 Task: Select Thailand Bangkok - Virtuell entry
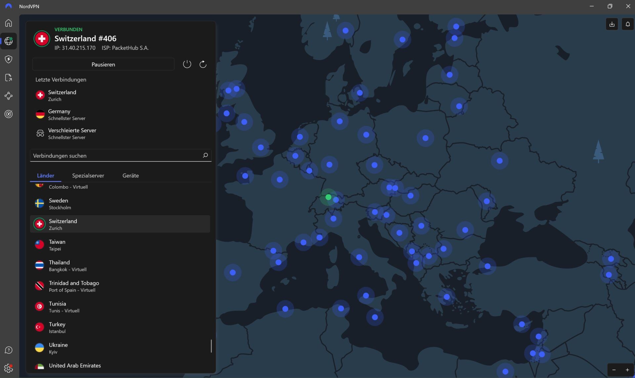pos(120,265)
